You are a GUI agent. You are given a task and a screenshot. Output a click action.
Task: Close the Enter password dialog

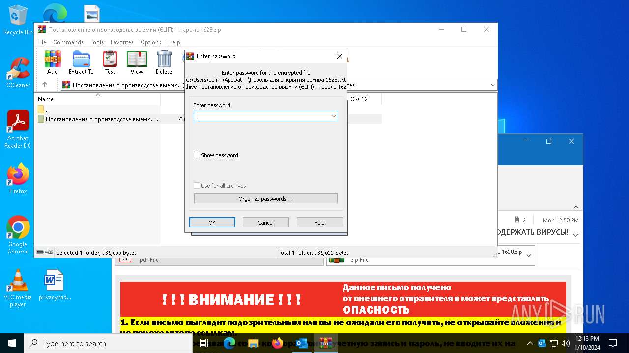click(x=339, y=56)
